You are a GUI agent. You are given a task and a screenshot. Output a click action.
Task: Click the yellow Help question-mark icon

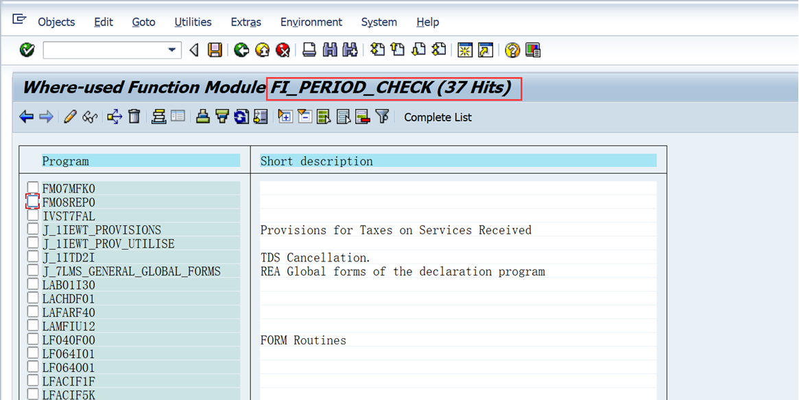(512, 50)
